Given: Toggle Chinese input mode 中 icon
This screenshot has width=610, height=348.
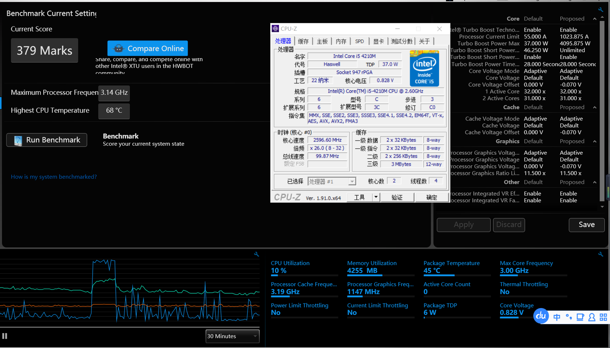Looking at the screenshot, I should pos(557,317).
